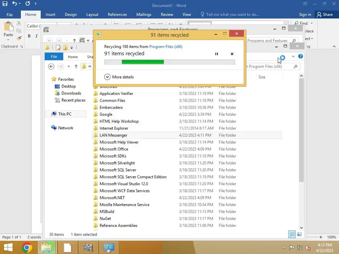
Task: Toggle Italic formatting in Word
Action: click(x=36, y=36)
